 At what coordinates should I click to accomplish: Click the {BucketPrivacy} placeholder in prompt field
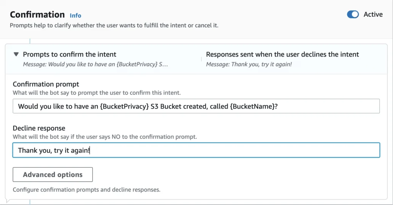point(124,106)
